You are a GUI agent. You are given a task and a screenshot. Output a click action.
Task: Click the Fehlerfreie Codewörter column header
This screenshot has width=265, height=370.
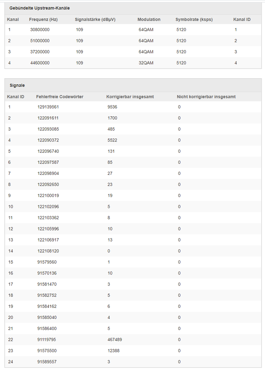[60, 97]
